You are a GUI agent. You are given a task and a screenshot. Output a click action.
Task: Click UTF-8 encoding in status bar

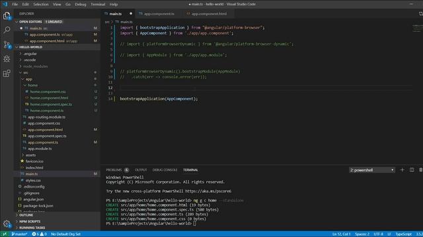378,234
